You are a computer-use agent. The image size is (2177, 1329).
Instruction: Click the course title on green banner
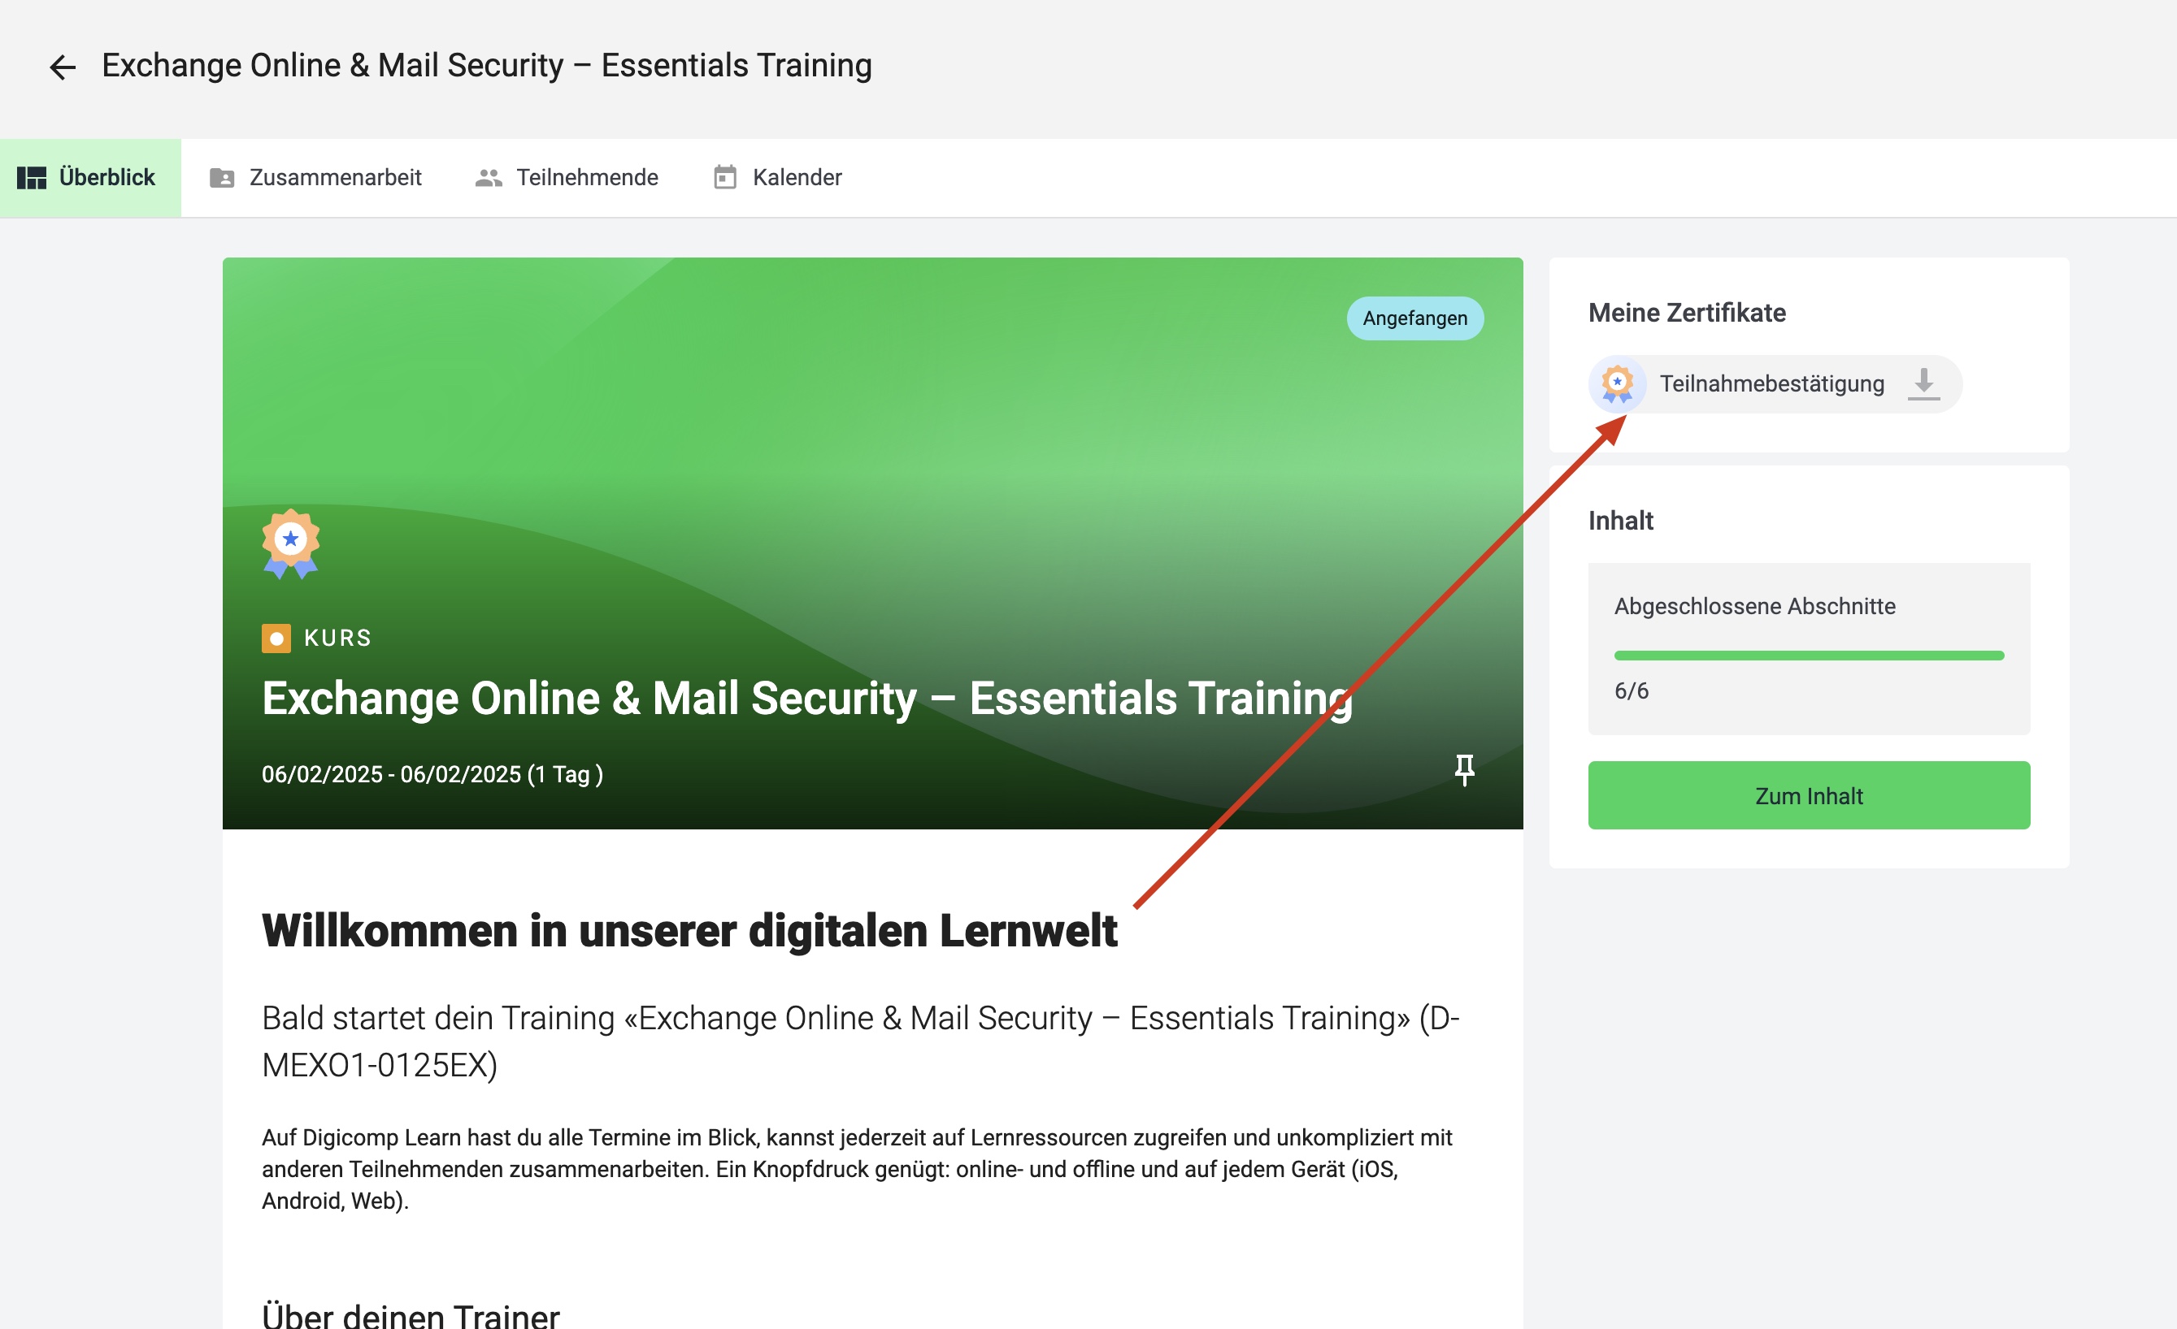pos(806,698)
